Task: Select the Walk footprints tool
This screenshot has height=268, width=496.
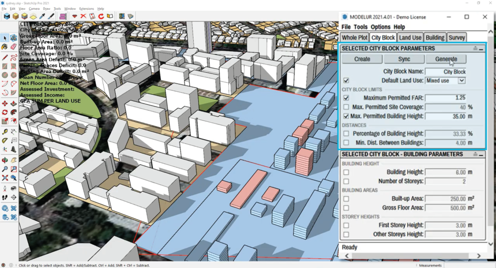Action: (x=5, y=197)
